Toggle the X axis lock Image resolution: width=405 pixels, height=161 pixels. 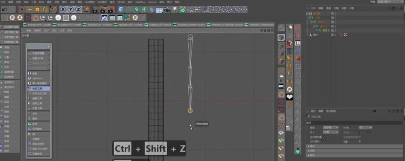click(63, 10)
